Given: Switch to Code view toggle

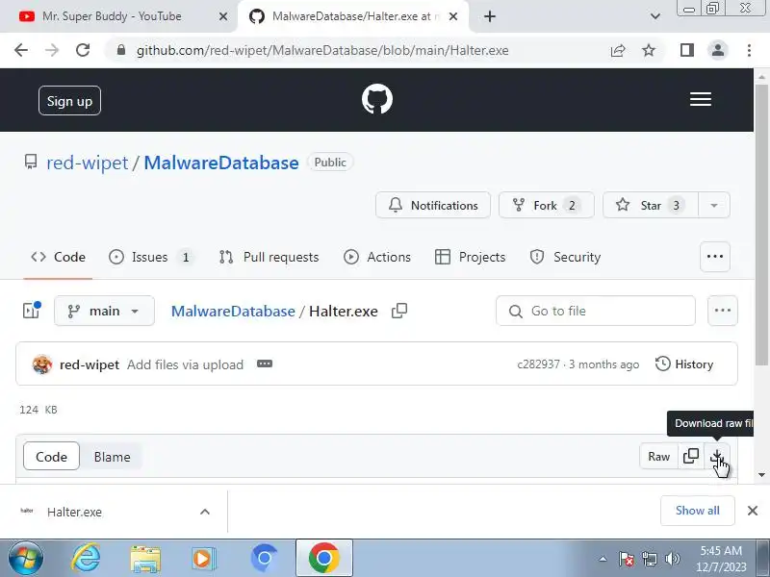Looking at the screenshot, I should coord(51,456).
